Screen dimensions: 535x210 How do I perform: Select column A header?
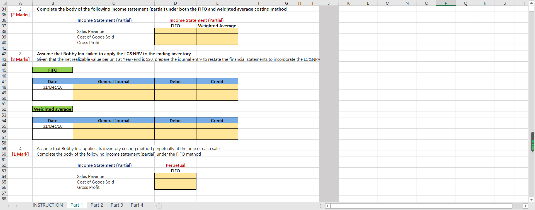coord(20,3)
